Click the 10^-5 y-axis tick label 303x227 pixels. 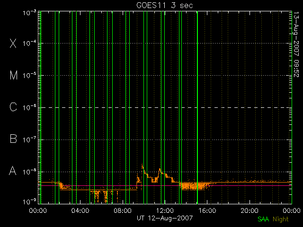pos(29,75)
